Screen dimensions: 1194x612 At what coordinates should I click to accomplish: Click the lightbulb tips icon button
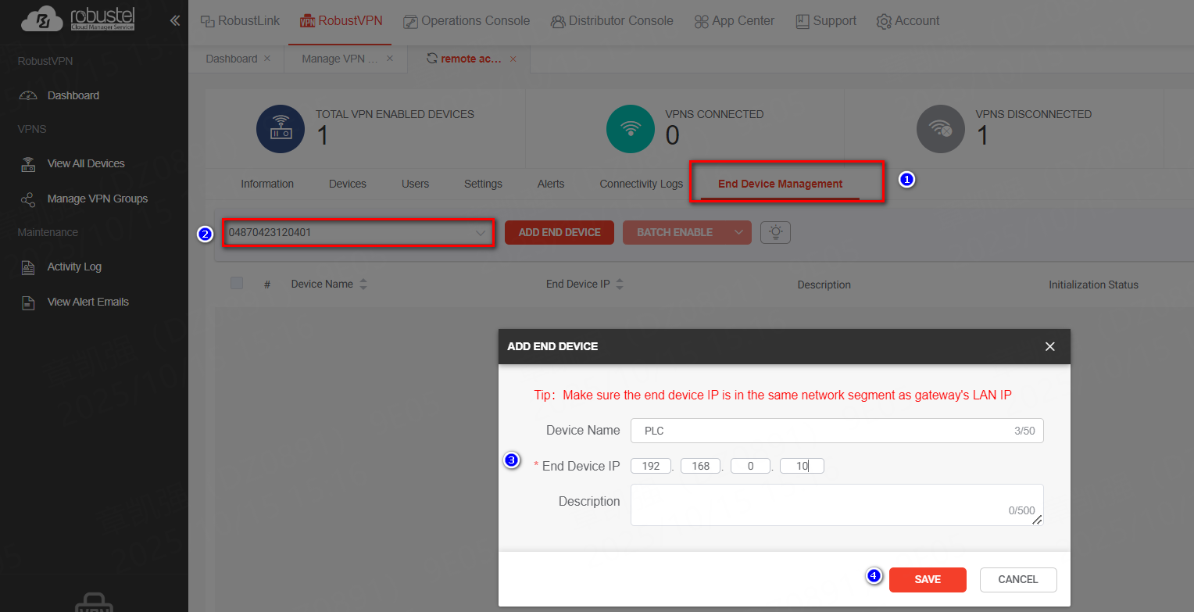[x=775, y=232]
